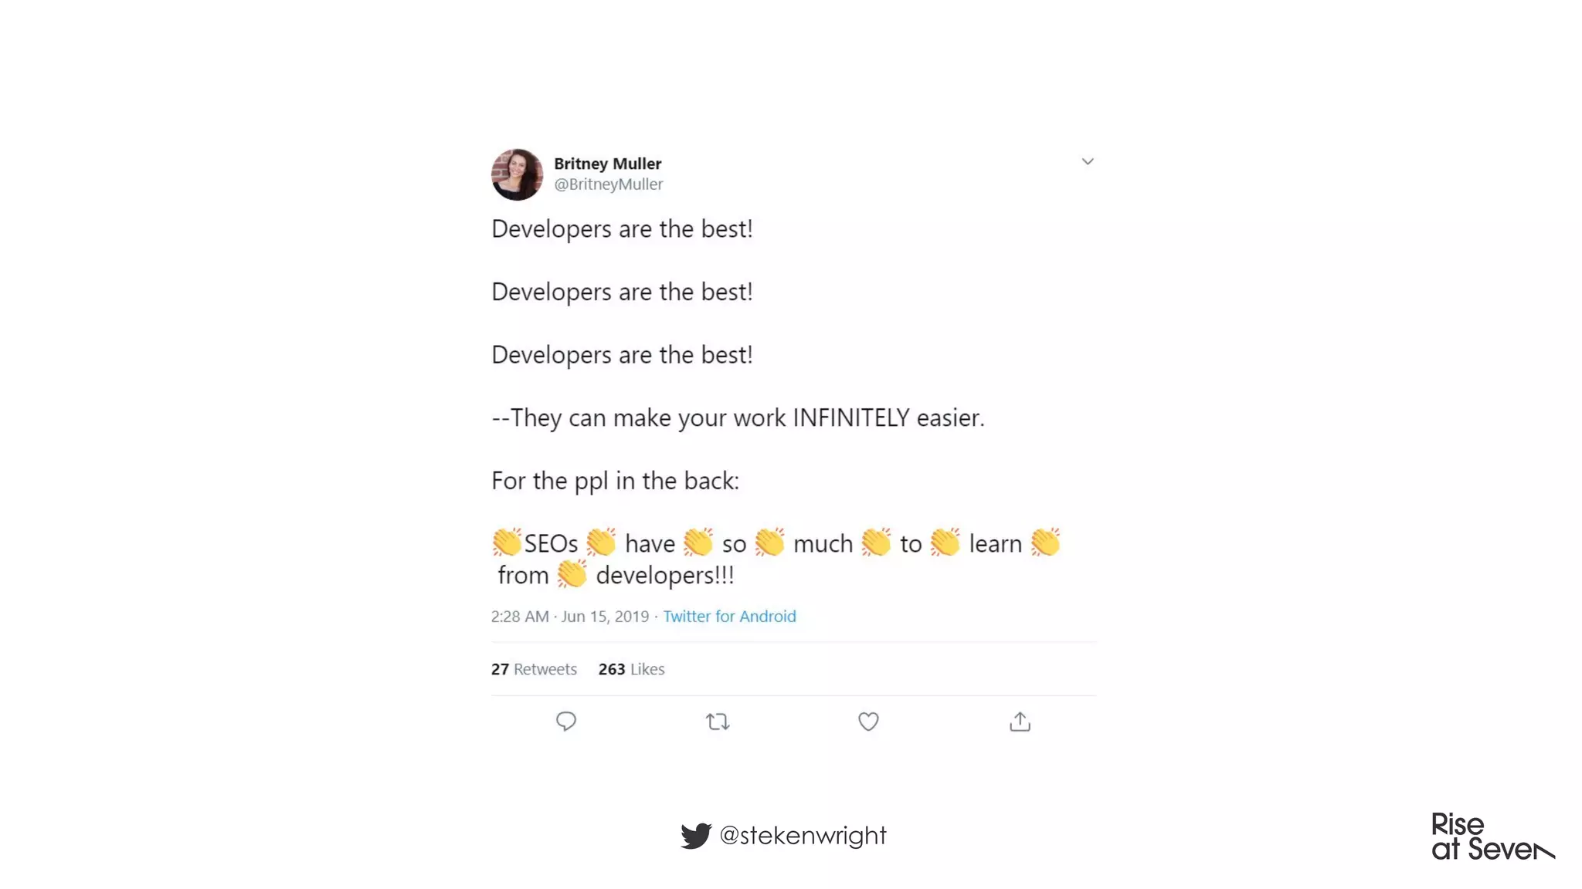The image size is (1582, 889).
Task: Select the For the ppl in the back line
Action: (615, 481)
